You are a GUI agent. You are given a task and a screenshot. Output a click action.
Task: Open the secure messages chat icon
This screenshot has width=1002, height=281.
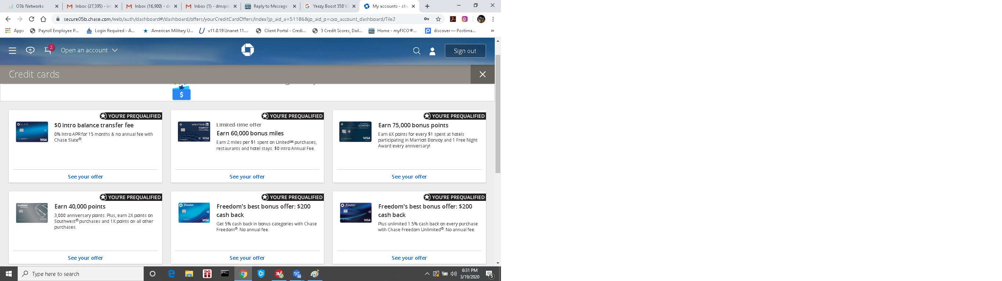click(30, 50)
